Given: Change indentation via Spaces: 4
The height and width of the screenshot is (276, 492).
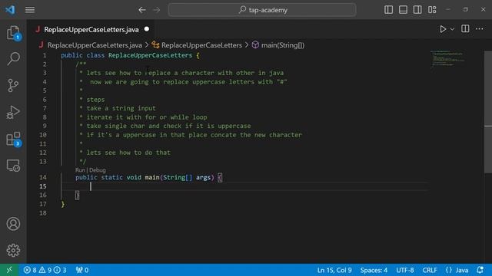Looking at the screenshot, I should point(374,270).
